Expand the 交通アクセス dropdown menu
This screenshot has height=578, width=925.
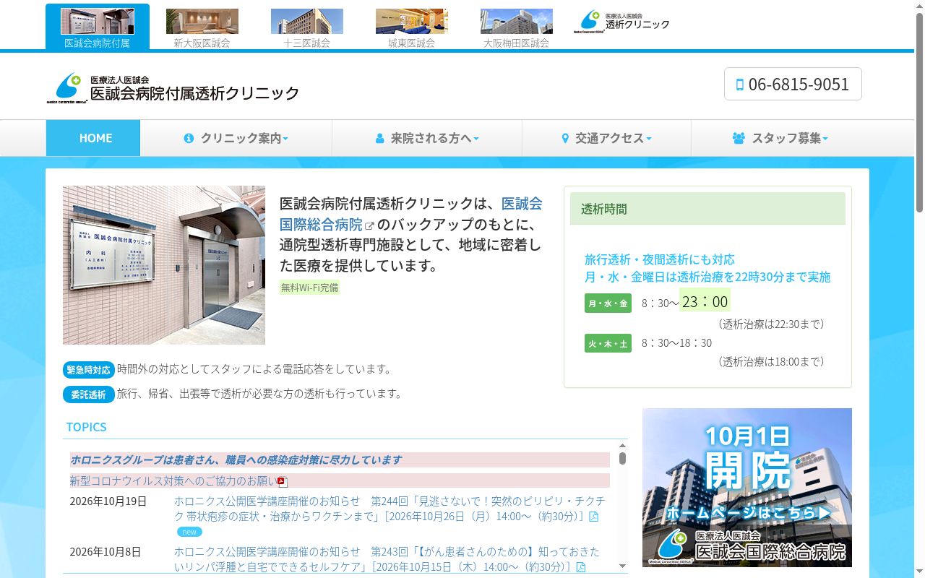coord(606,138)
